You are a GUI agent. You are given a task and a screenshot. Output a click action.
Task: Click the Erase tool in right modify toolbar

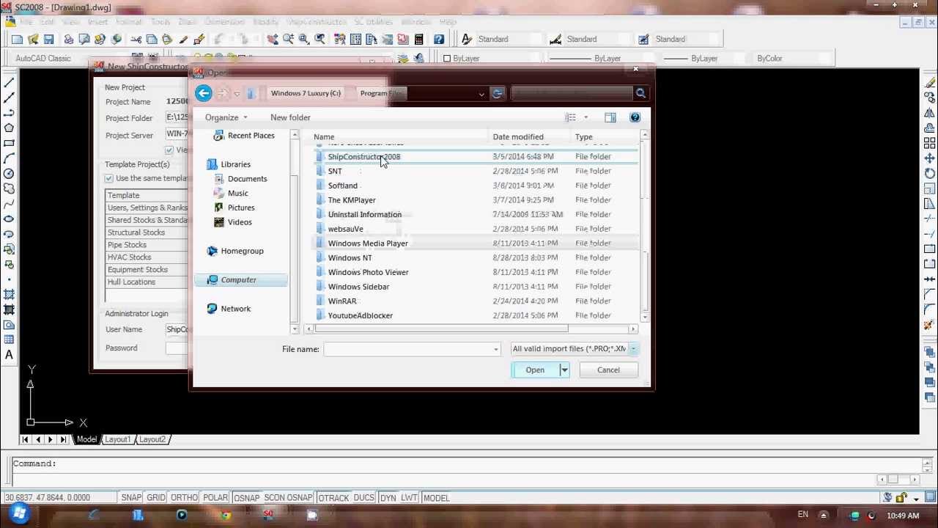point(929,82)
